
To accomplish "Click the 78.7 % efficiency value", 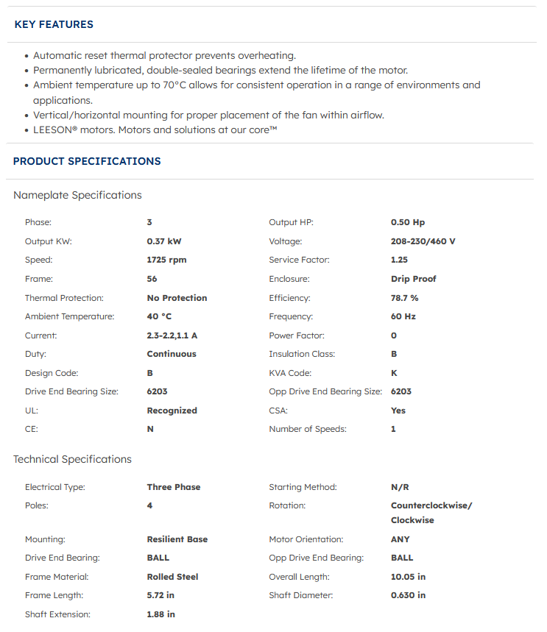I will click(x=404, y=298).
